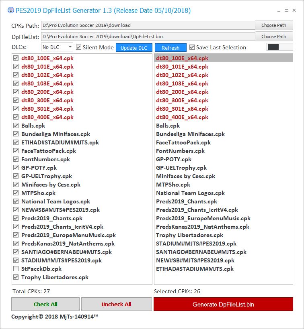Select dt80_103E_x64.cpk in right list
This screenshot has width=304, height=329.
point(224,83)
